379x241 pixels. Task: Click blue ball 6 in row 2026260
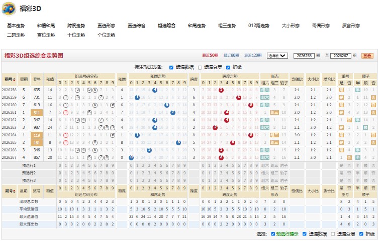point(166,105)
